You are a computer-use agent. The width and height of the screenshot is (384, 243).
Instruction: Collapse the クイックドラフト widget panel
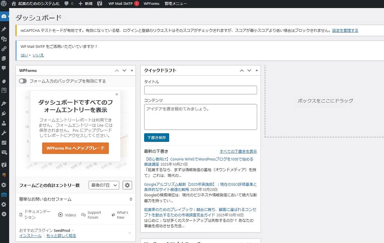coord(257,70)
